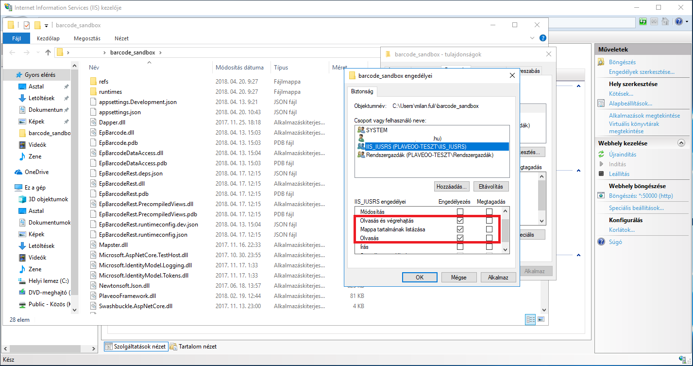Image resolution: width=693 pixels, height=366 pixels.
Task: Open the quick access toolbar dropdown arrow
Action: 46,25
